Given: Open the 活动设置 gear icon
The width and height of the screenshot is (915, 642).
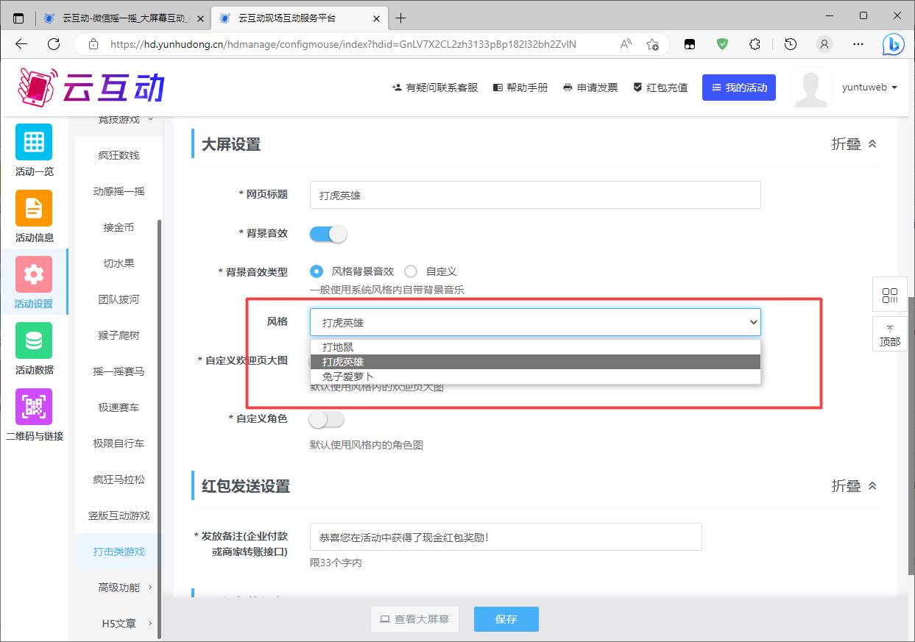Looking at the screenshot, I should 34,274.
